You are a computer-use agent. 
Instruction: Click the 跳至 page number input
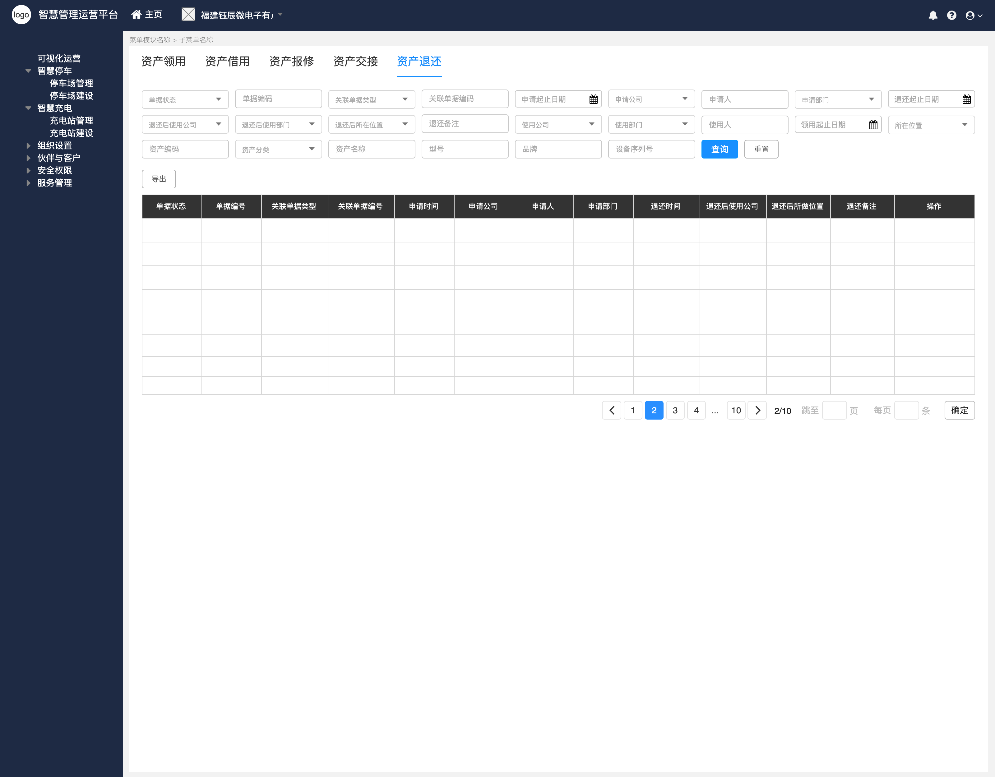point(834,410)
